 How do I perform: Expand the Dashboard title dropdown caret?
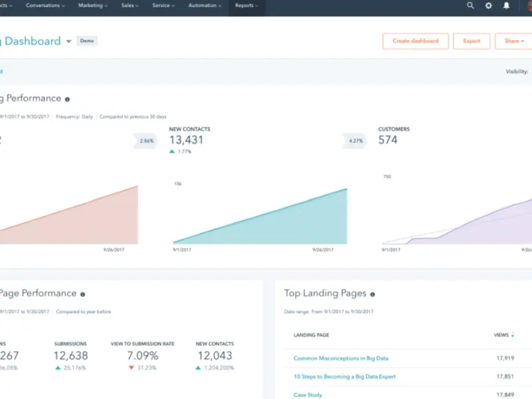(68, 41)
